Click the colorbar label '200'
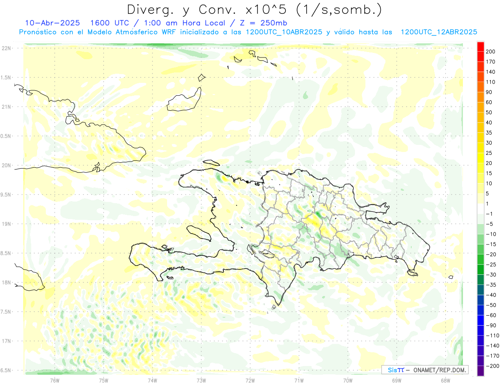 coord(491,52)
